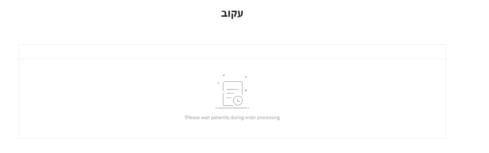Click the "Please wait patiently" status message

pos(232,118)
